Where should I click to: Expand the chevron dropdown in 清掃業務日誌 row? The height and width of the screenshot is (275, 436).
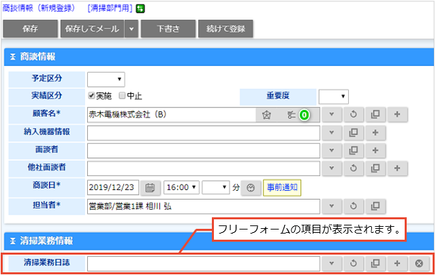click(x=332, y=263)
